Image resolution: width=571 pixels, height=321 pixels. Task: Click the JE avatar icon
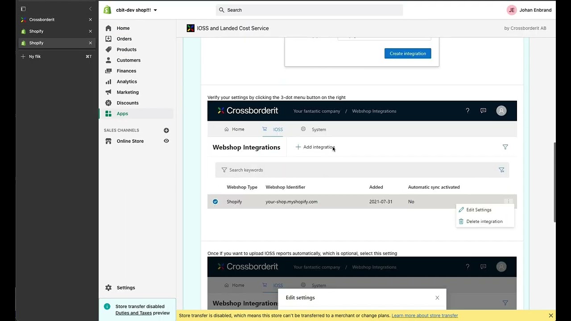pyautogui.click(x=512, y=10)
